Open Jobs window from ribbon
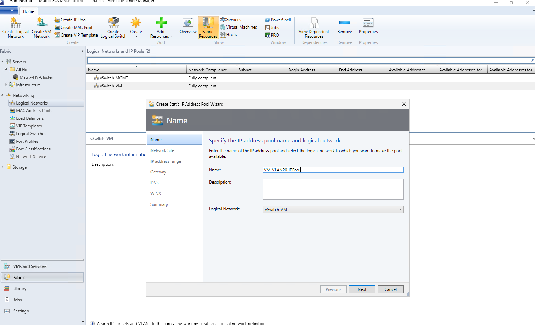 pyautogui.click(x=272, y=28)
